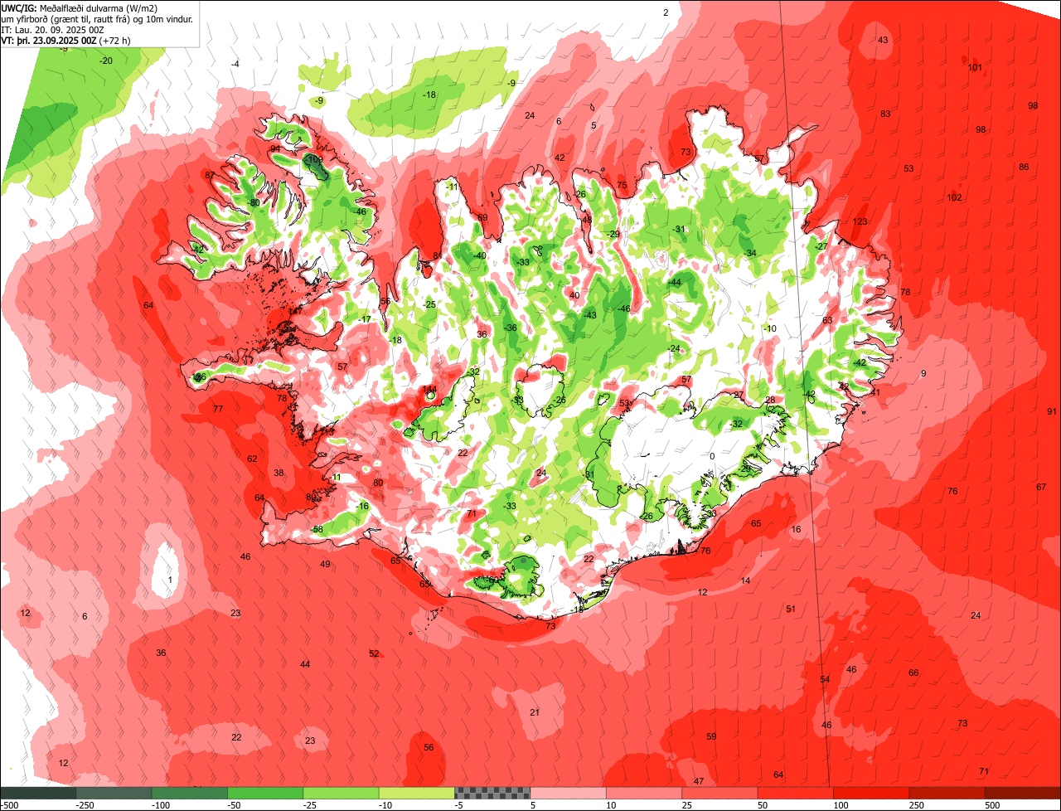The width and height of the screenshot is (1061, 811).
Task: Click the map value '69' on the north coast bay
Action: tap(482, 217)
